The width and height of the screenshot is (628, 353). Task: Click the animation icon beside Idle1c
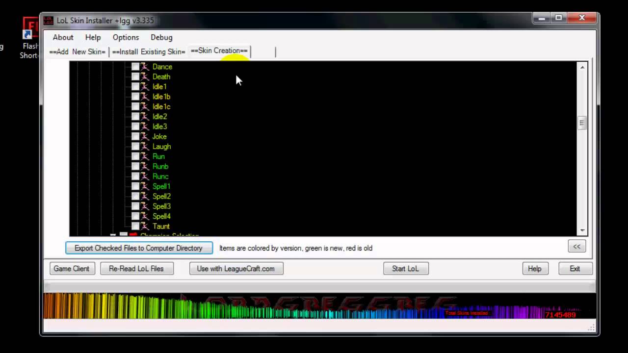(145, 106)
